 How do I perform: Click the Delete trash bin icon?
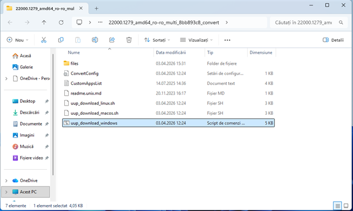tap(129, 40)
